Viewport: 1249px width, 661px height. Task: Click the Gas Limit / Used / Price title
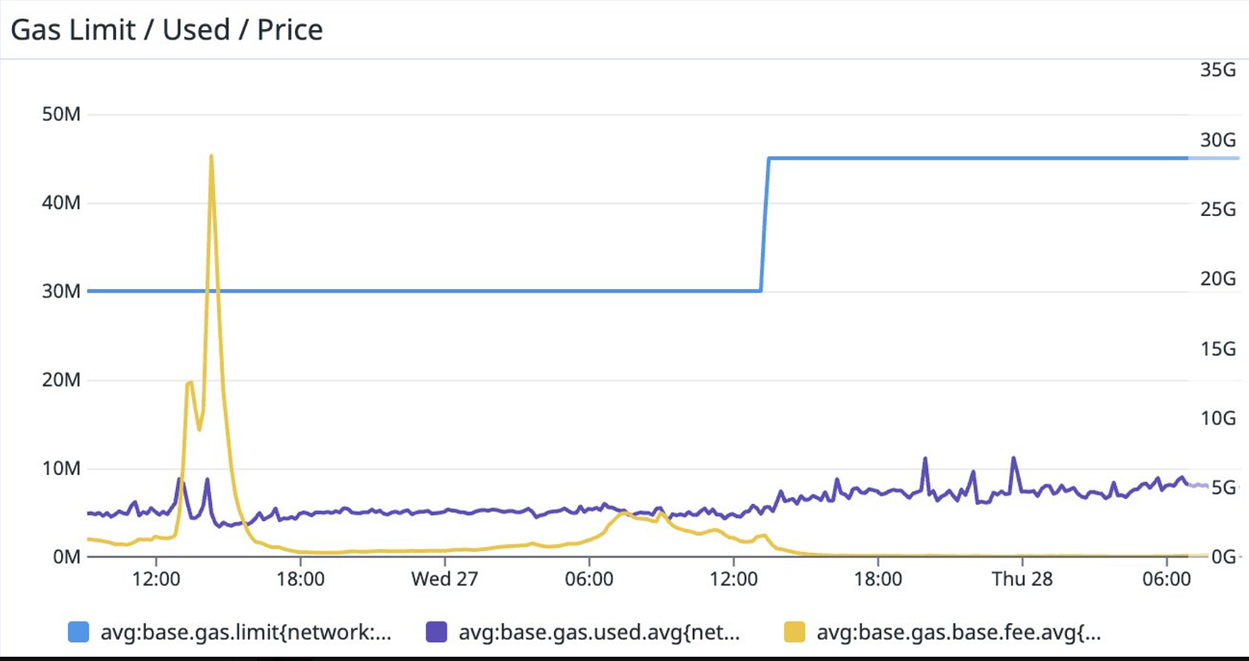click(x=166, y=30)
